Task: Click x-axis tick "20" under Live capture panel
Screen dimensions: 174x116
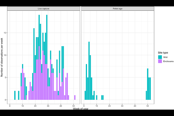Action: tap(35, 106)
